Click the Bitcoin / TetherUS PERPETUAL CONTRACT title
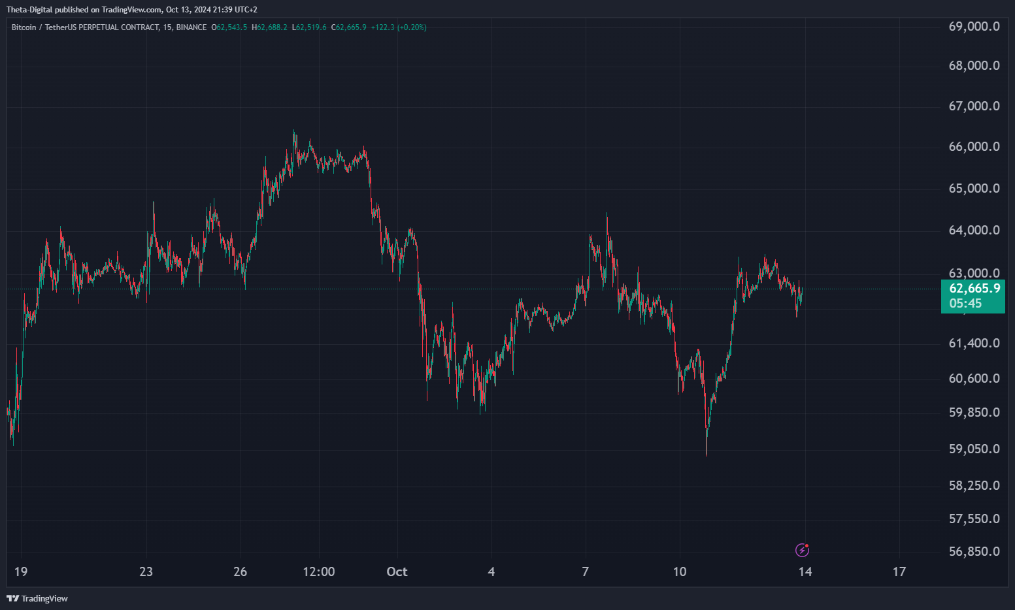Screen dimensions: 1015x610 pyautogui.click(x=109, y=27)
